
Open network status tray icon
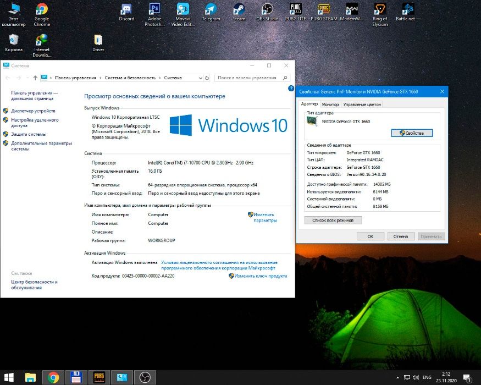pos(407,377)
